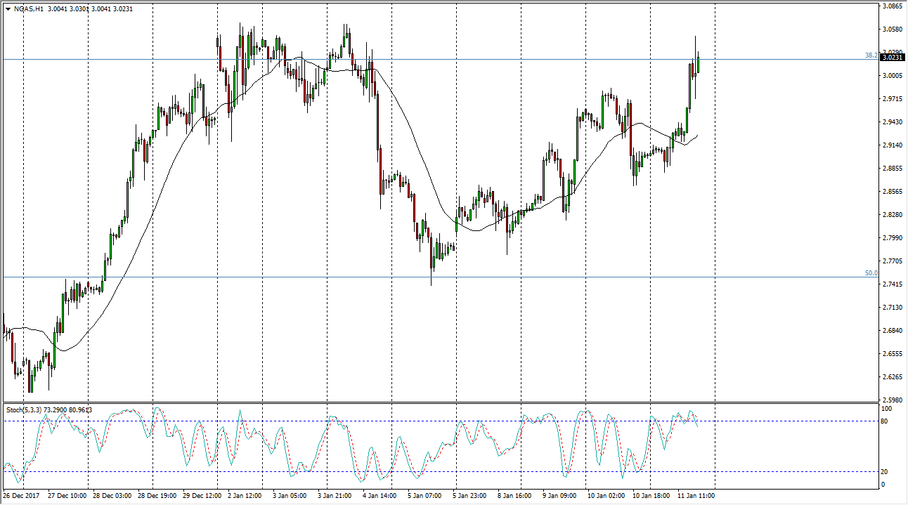Click the dropdown arrow beside NGAS,H1
Screen dimensions: 908x505
[x=8, y=9]
